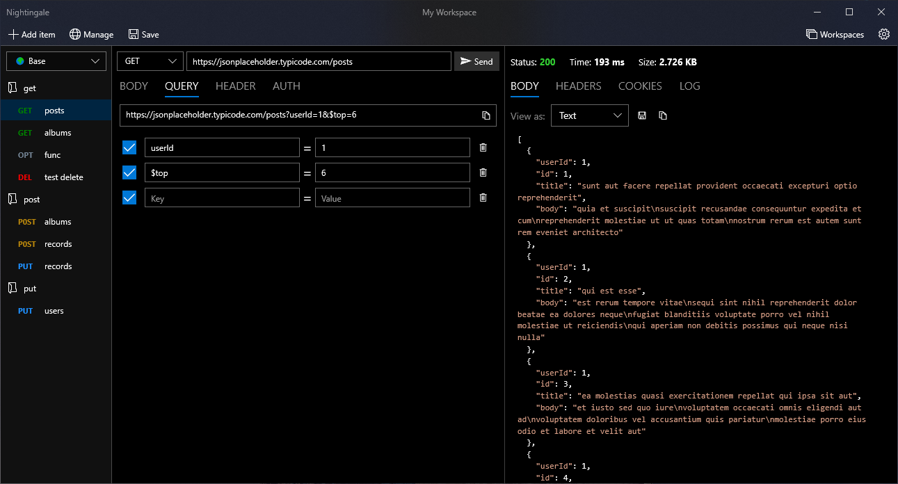Switch to the HEADER request tab

coord(235,86)
